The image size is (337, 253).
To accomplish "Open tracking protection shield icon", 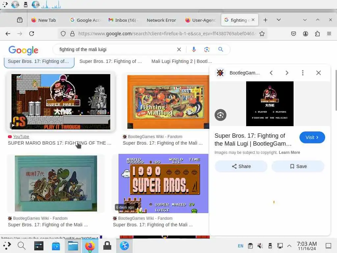I will pos(63,34).
